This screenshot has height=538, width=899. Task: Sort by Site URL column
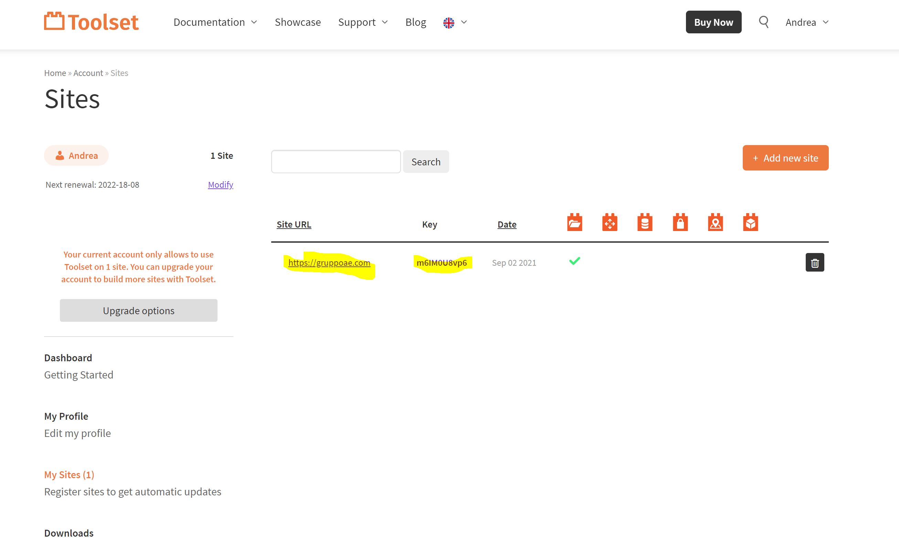tap(294, 224)
